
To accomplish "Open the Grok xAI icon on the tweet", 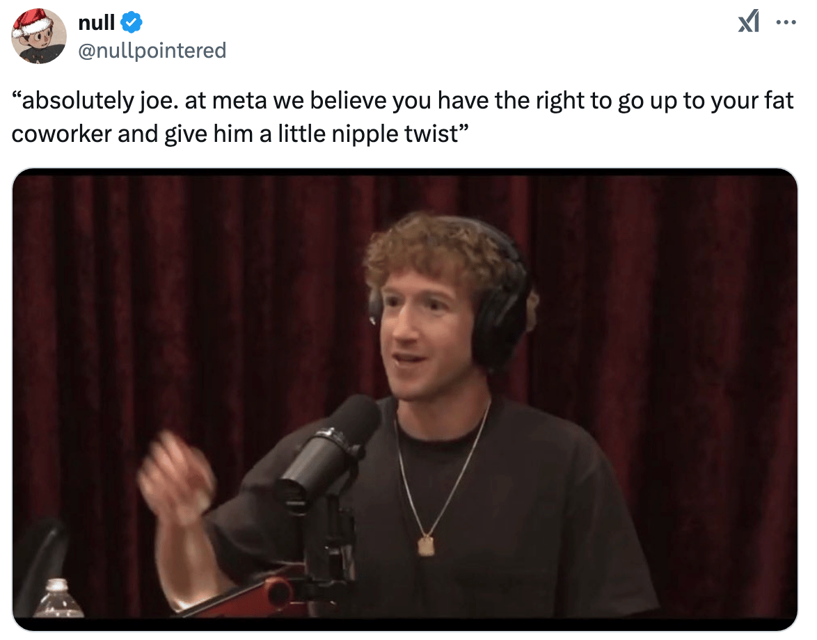I will (749, 22).
